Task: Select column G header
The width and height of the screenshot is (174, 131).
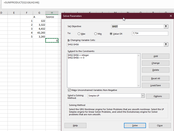Action: pyautogui.click(x=39, y=13)
